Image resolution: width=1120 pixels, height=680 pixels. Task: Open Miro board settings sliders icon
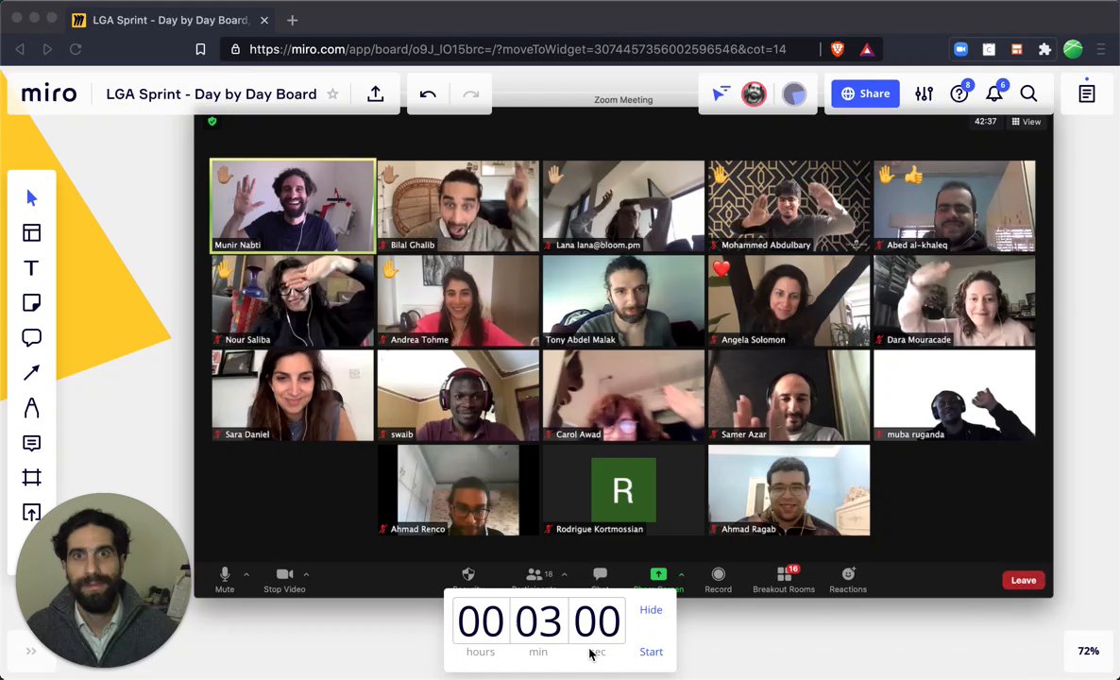[924, 93]
